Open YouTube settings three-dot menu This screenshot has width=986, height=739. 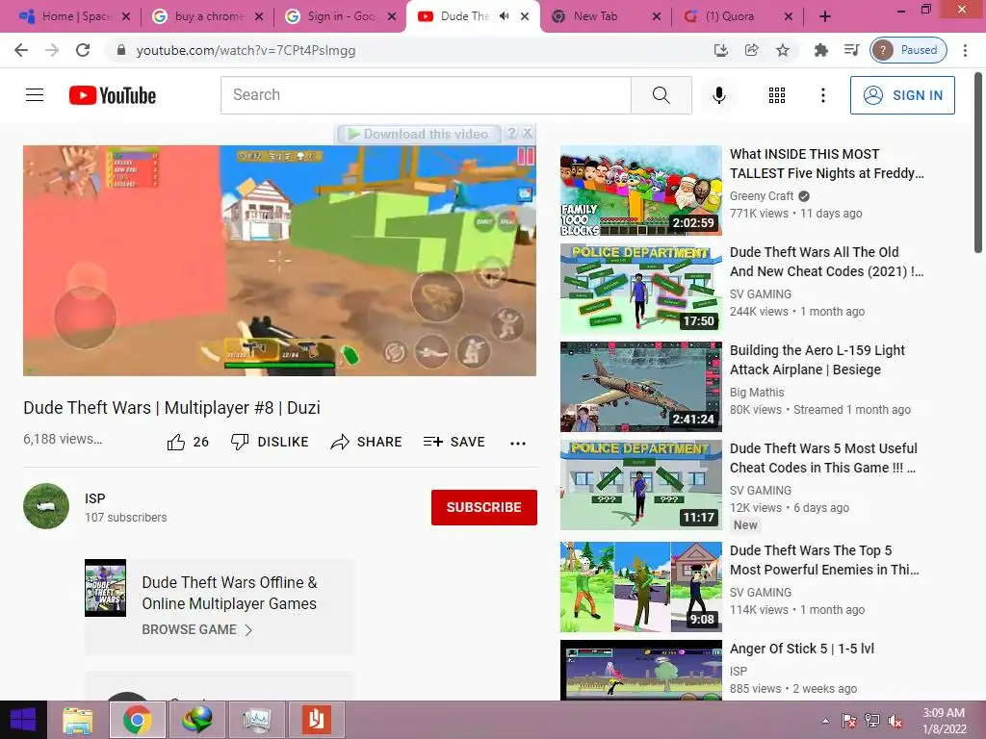pos(822,95)
